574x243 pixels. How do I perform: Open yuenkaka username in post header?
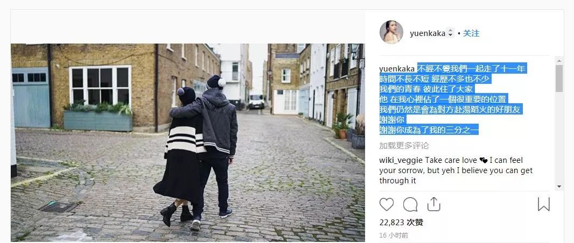(x=428, y=33)
